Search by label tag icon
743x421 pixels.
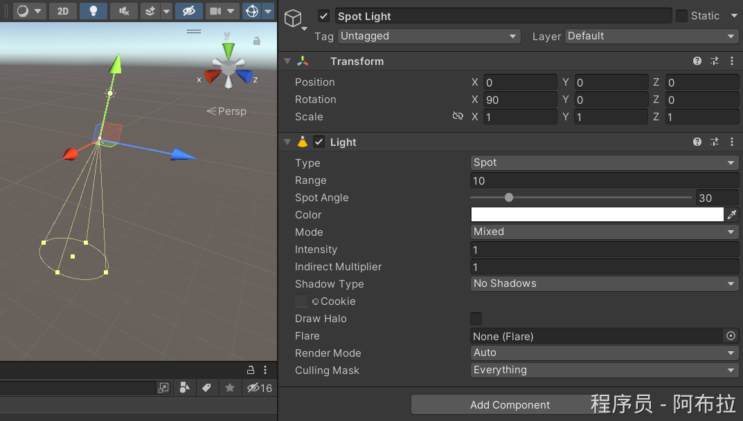tap(206, 388)
